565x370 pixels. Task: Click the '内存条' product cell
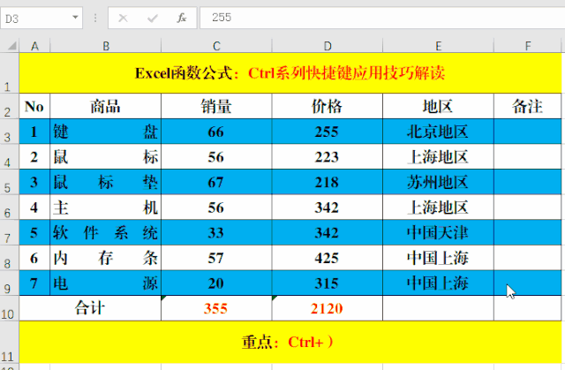coord(106,258)
